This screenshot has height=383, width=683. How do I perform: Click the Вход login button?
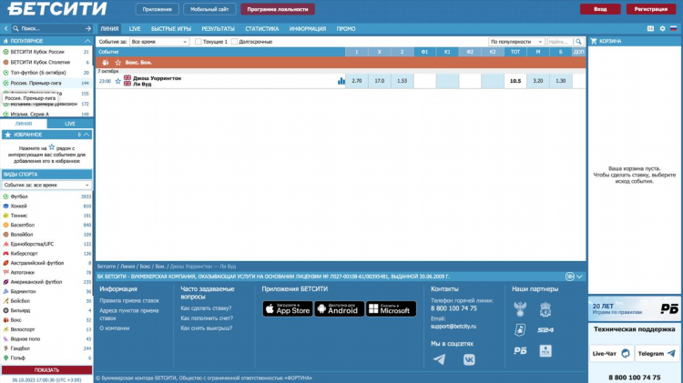pos(600,9)
